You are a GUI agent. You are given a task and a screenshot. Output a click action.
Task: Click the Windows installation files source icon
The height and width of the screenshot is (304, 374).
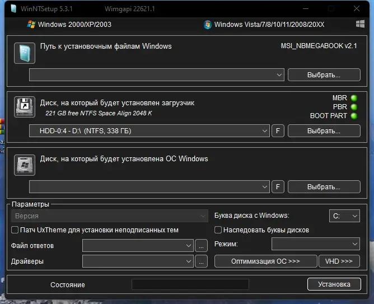25,53
